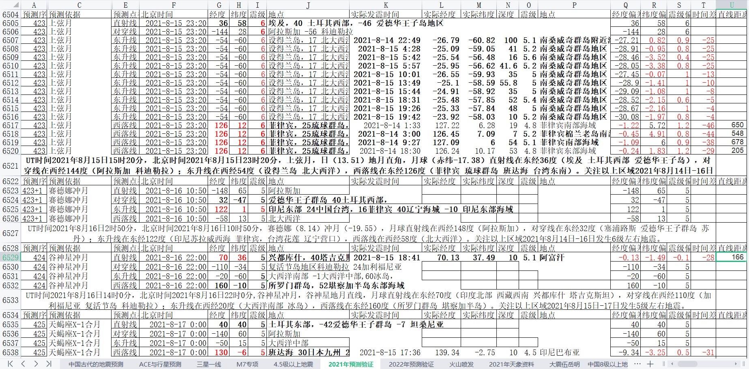Select the whole sheet via the corner triangle

tap(15, 5)
